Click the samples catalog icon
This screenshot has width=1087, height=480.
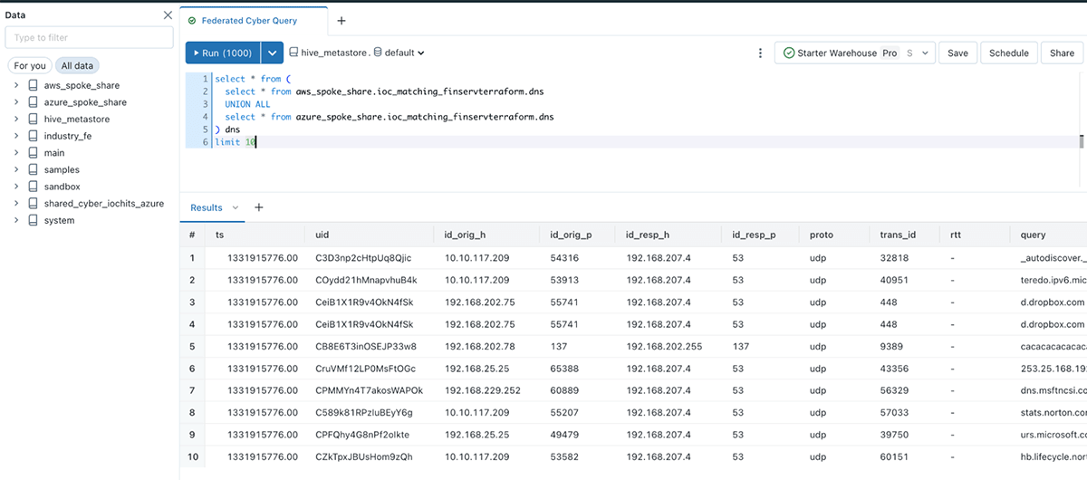(34, 170)
